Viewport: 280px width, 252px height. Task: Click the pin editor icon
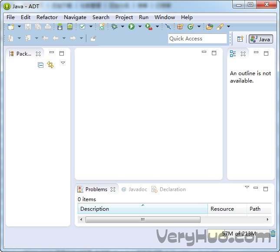tap(93, 39)
